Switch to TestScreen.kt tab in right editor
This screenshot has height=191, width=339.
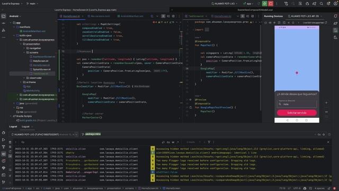pos(195,16)
